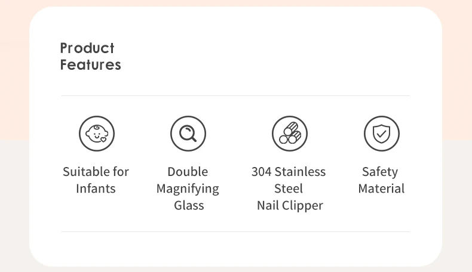Viewport: 472px width, 272px height.
Task: Tap the stainless steel rods icon
Action: click(290, 134)
